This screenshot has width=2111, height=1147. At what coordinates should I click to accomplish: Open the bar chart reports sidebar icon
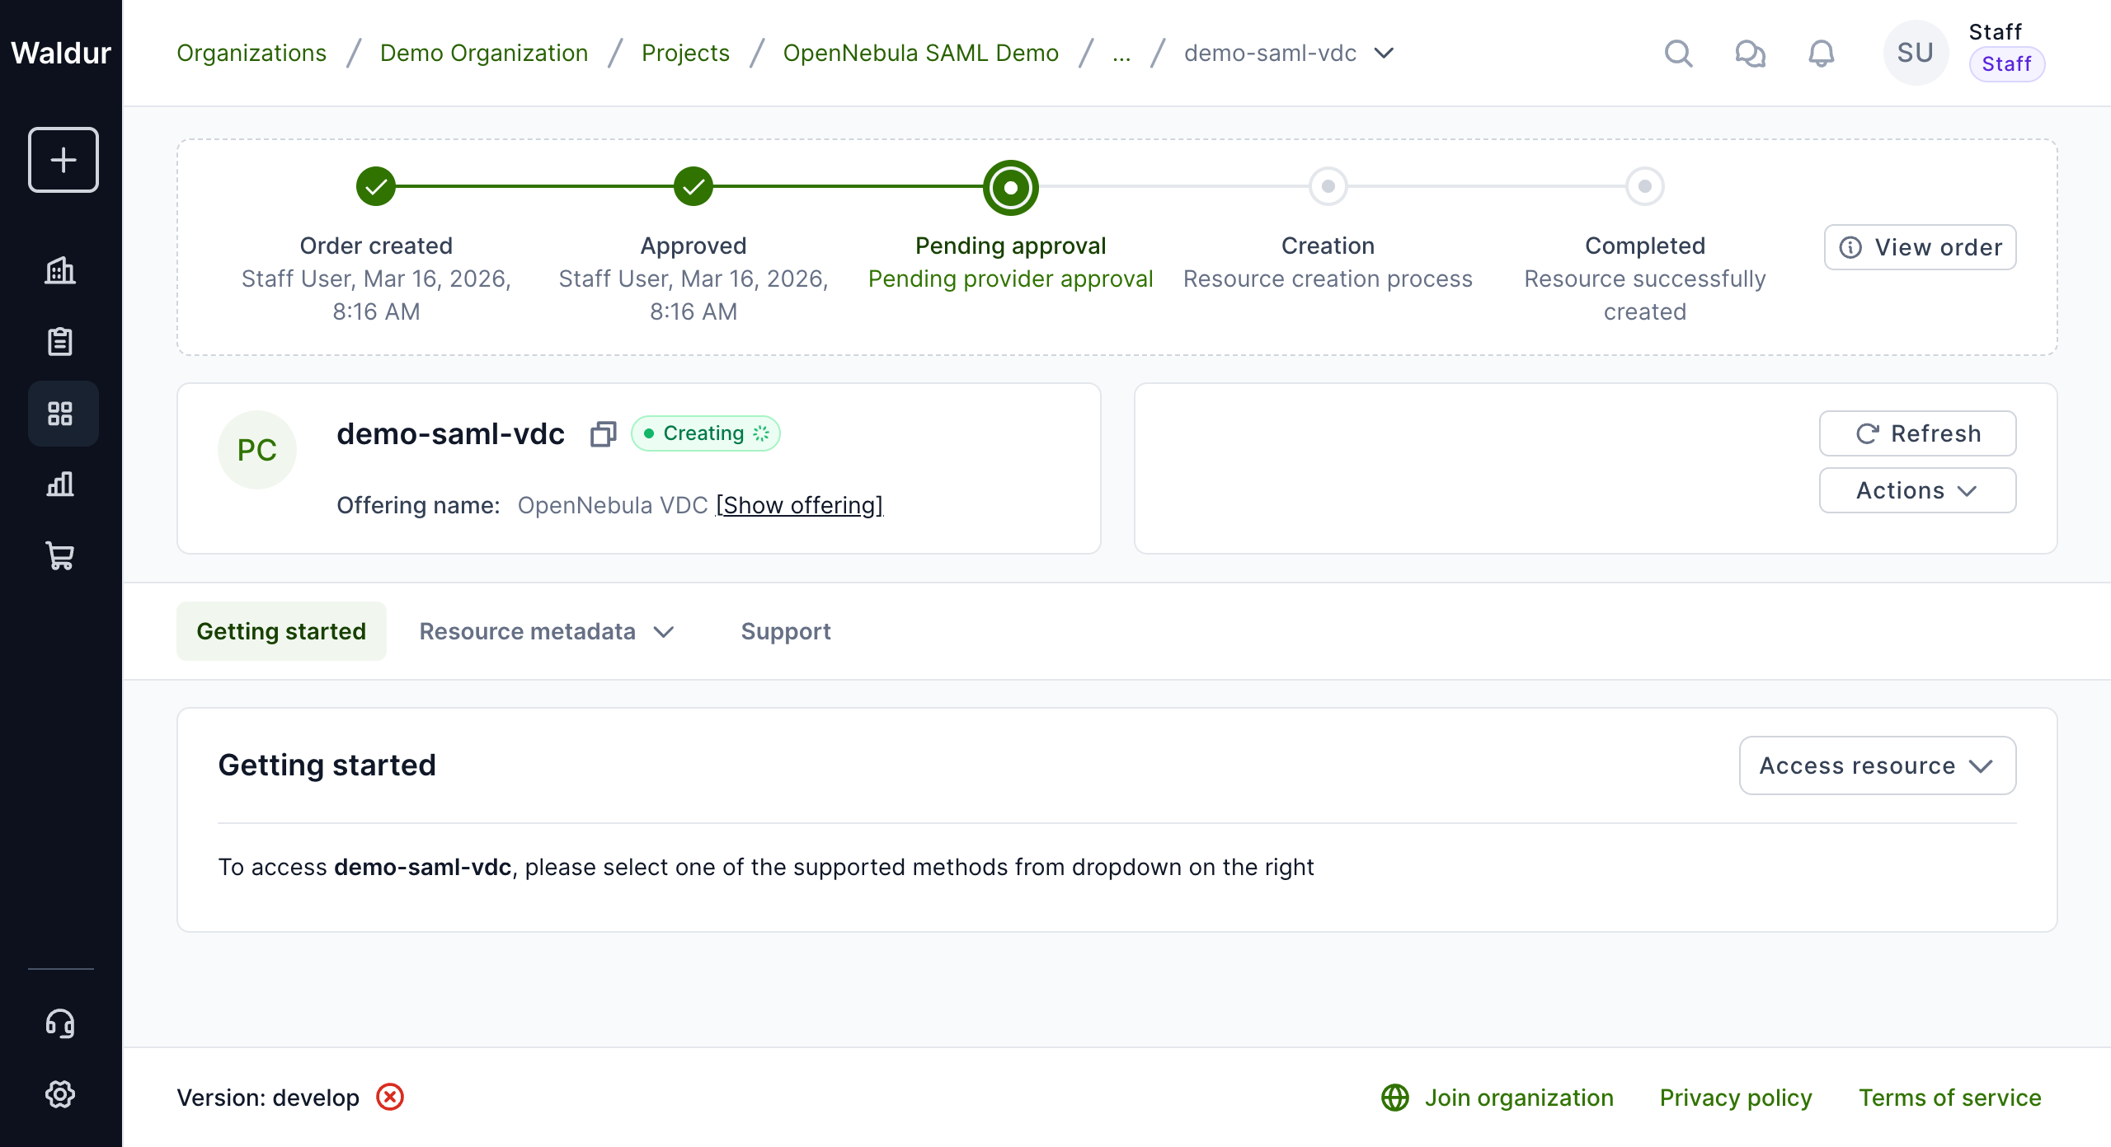pyautogui.click(x=60, y=484)
